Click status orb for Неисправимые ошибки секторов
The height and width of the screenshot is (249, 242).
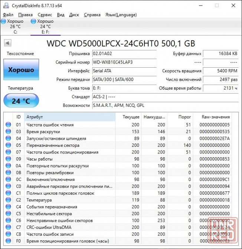[x=8, y=220]
